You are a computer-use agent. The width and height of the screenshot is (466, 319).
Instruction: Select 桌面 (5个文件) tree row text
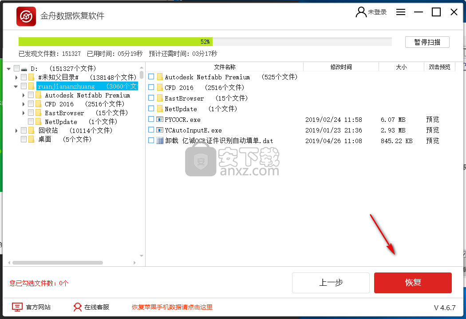pos(65,139)
